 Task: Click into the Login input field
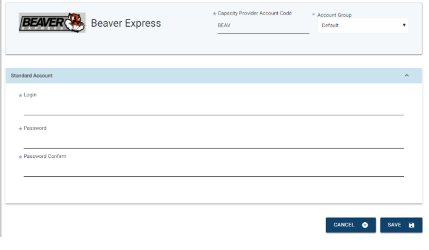pos(214,108)
